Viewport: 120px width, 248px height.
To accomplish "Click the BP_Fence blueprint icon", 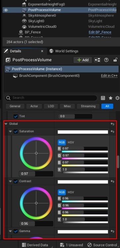I will pyautogui.click(x=21, y=32).
